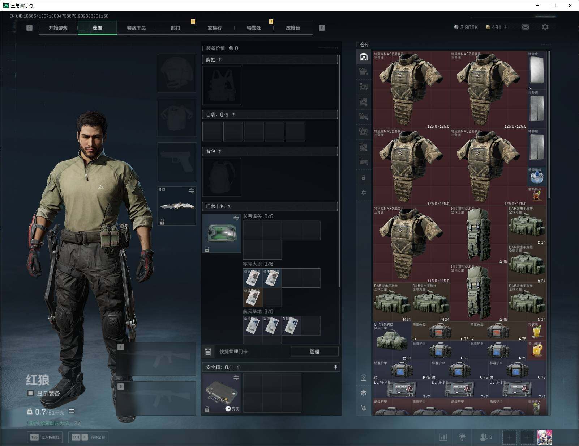
Task: Click the sort/organize arrows sidebar icon
Action: (x=364, y=408)
